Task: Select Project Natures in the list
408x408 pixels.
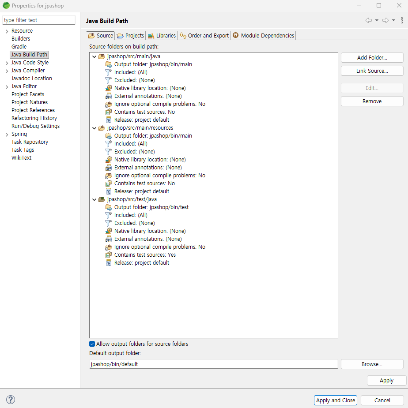Action: (x=30, y=102)
